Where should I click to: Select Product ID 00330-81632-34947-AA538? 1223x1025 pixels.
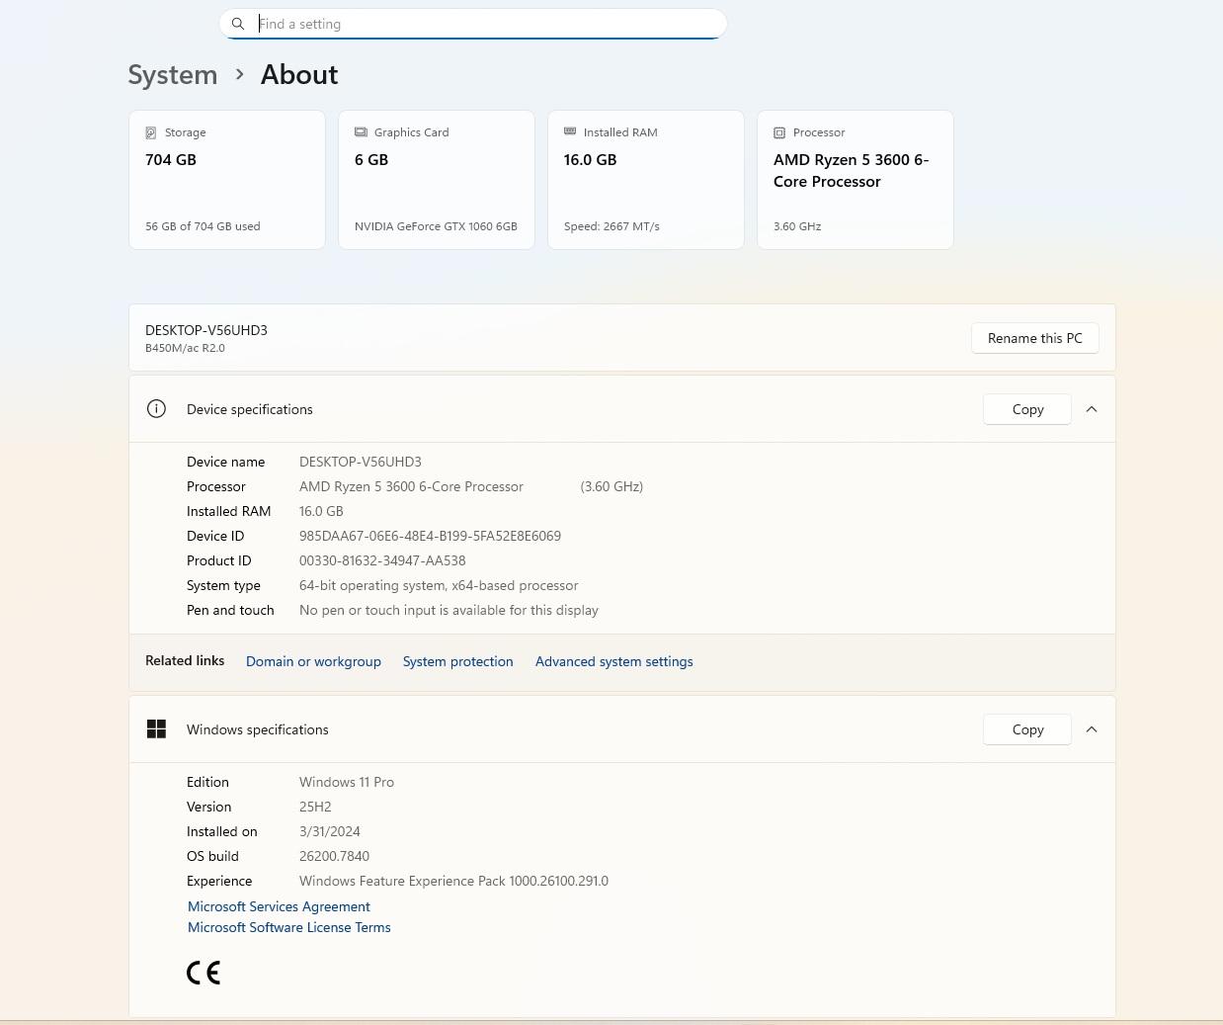(x=382, y=560)
